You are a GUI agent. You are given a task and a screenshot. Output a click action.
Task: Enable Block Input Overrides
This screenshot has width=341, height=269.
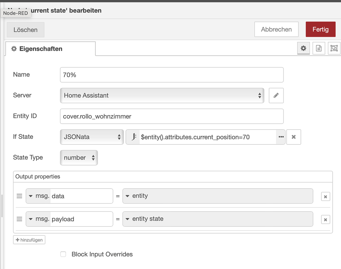(x=63, y=254)
